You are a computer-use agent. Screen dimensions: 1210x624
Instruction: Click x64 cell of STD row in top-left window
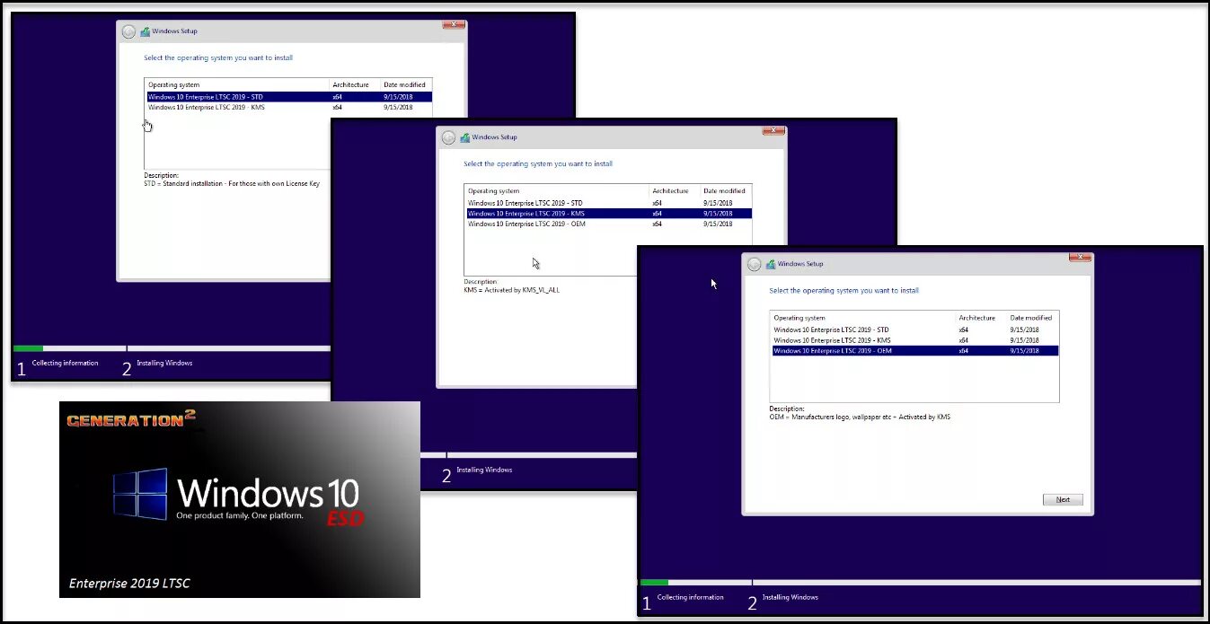[x=338, y=97]
